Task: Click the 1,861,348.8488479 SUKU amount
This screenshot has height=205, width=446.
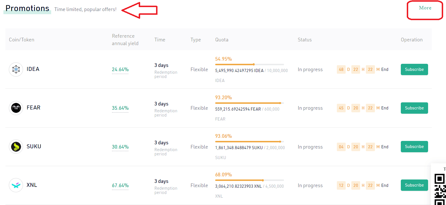Action: point(239,148)
